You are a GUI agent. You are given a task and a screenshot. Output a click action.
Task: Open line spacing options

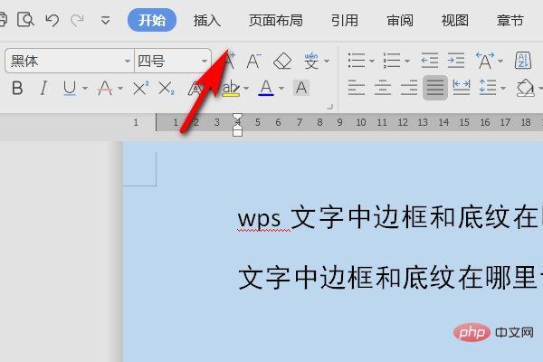tap(488, 88)
